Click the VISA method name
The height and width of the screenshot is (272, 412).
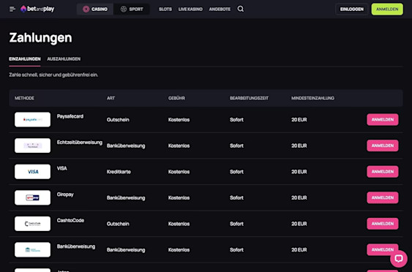62,168
